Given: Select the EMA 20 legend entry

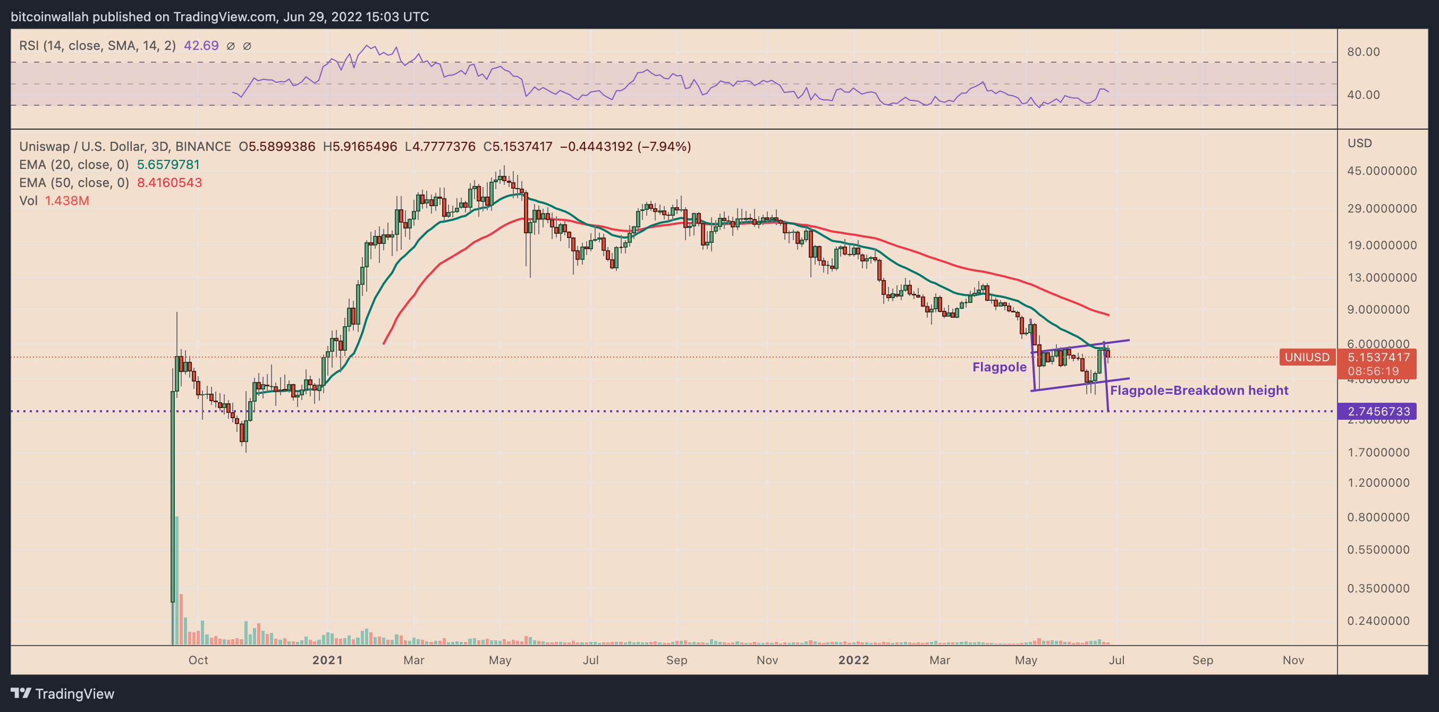Looking at the screenshot, I should [x=109, y=165].
